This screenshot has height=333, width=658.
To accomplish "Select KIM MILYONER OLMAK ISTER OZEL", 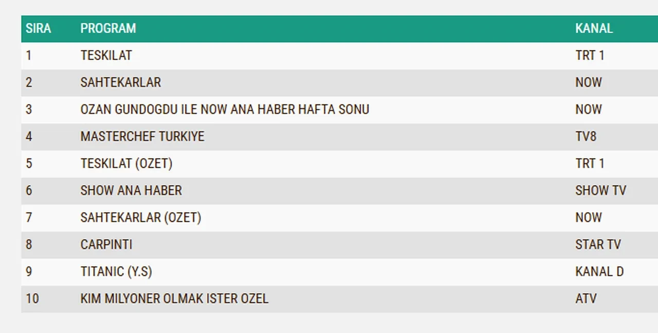I will 174,299.
